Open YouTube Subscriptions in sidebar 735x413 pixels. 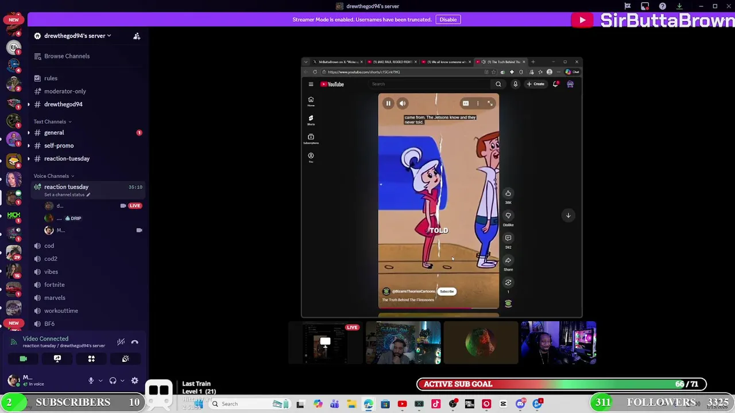click(311, 138)
